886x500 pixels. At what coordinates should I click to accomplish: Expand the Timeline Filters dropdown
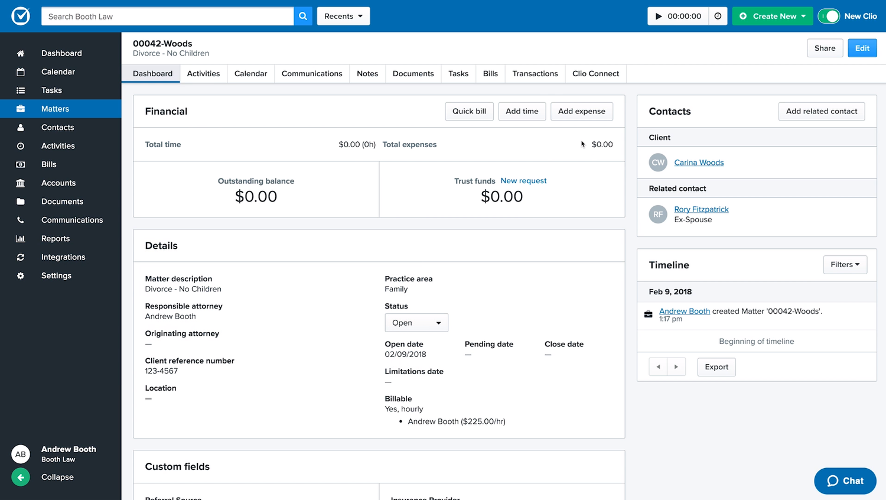[845, 265]
